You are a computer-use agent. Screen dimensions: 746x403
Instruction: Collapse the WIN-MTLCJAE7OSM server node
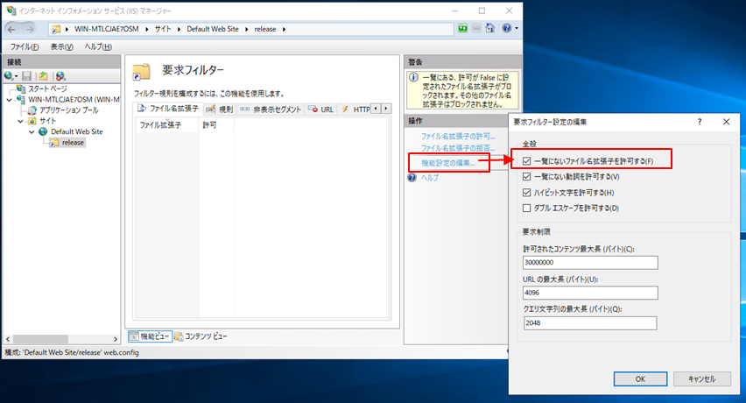coord(9,100)
